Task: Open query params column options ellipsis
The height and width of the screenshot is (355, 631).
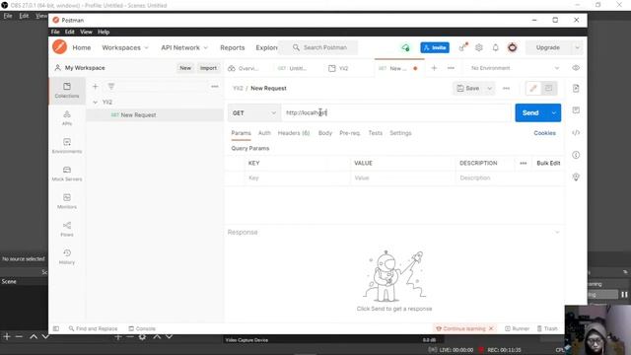Action: coord(524,163)
